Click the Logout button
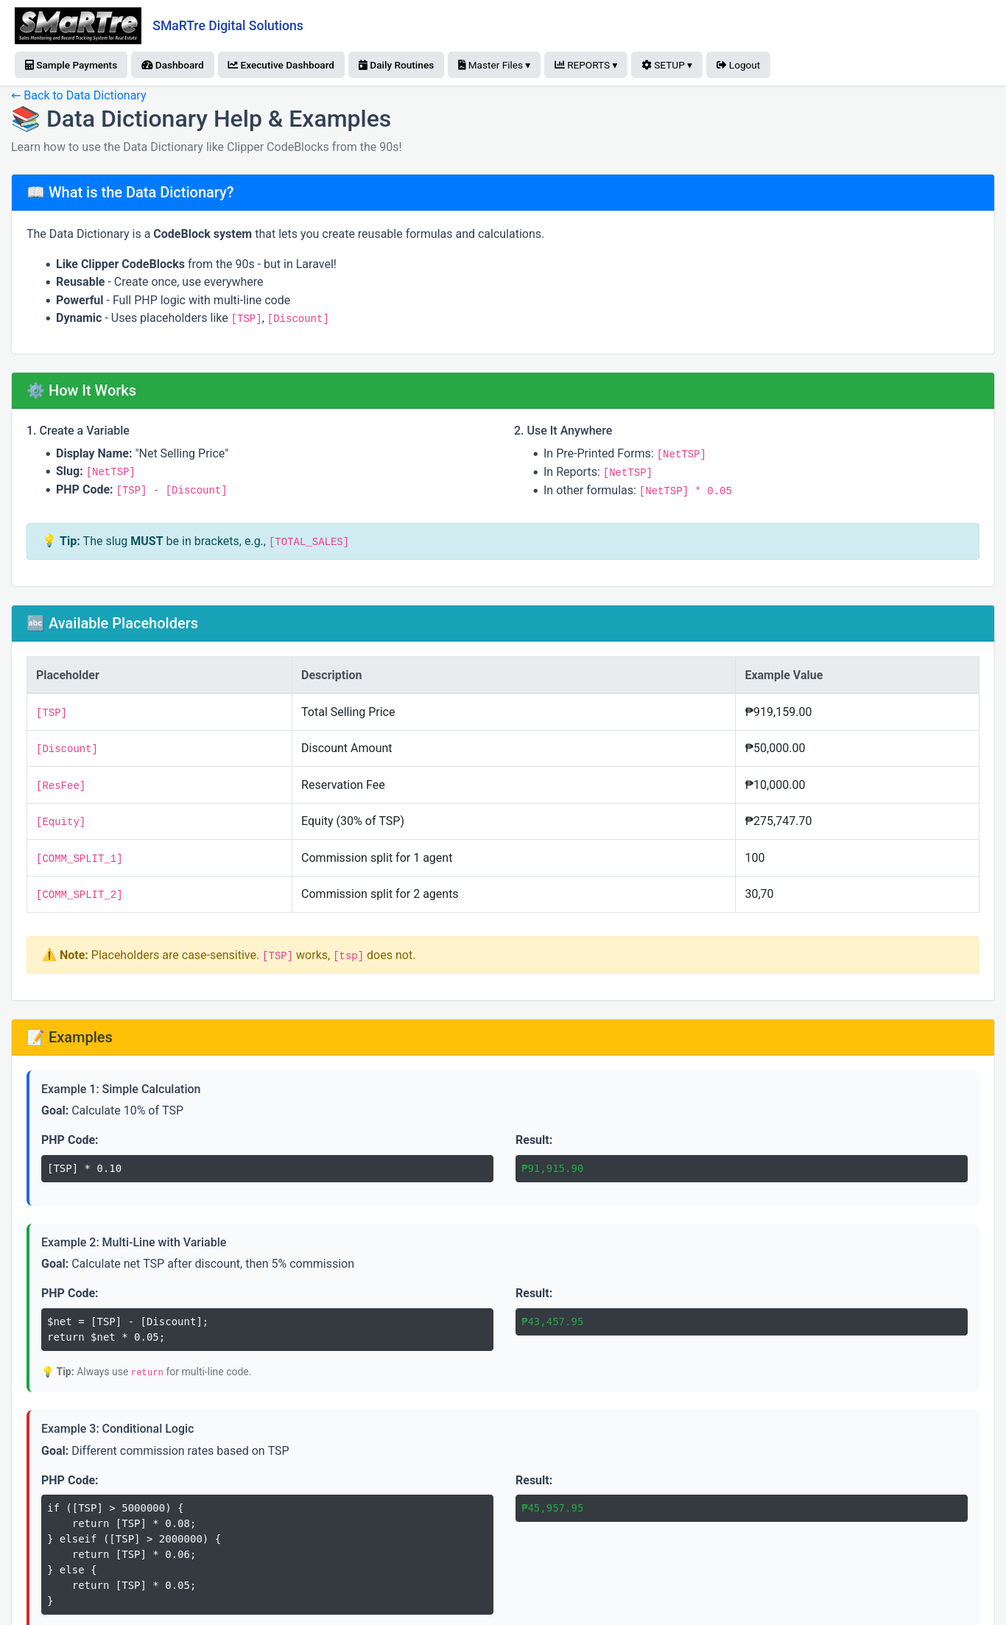 [738, 65]
